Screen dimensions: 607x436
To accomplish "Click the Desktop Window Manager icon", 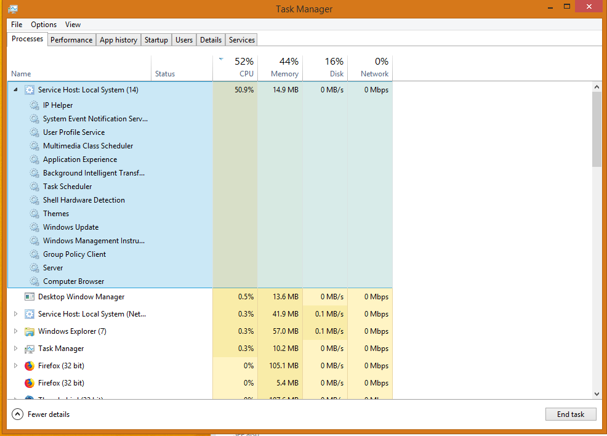I will [x=29, y=297].
